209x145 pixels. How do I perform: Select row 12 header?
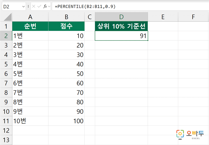coord(6,130)
